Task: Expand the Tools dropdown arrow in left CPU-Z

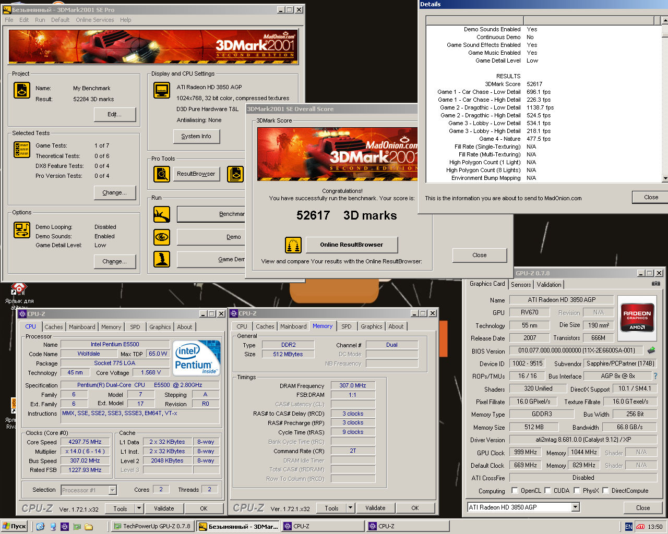Action: (139, 508)
